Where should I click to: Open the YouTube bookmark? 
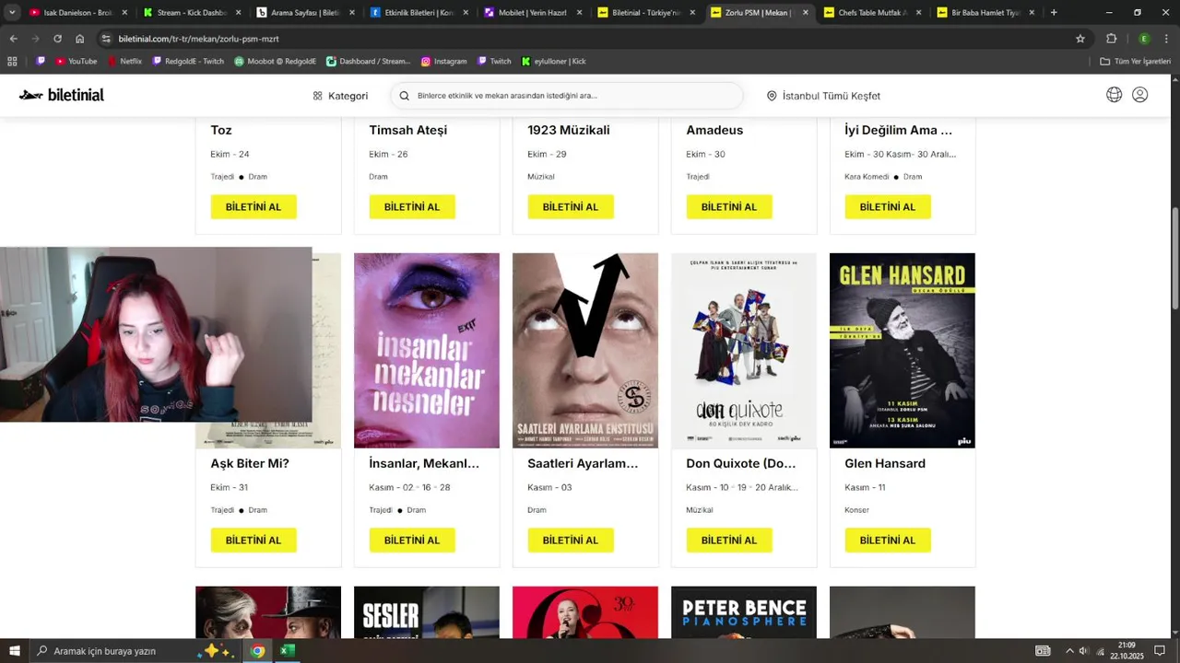point(76,61)
